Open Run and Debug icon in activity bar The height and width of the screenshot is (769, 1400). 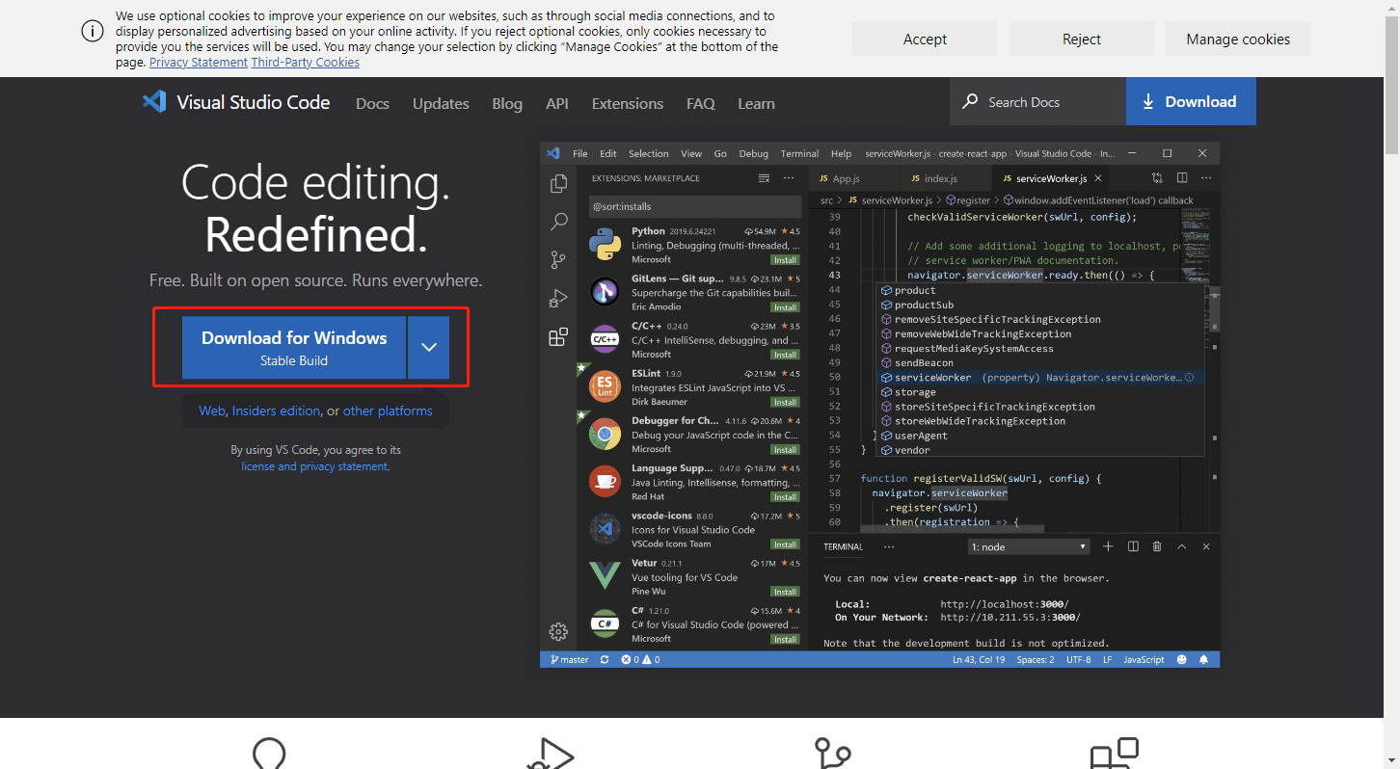coord(558,299)
